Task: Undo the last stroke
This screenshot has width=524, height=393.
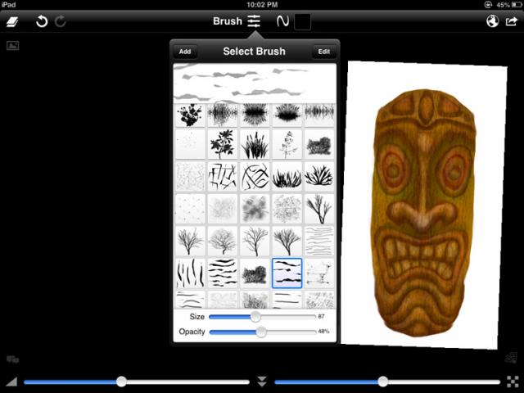Action: (42, 21)
